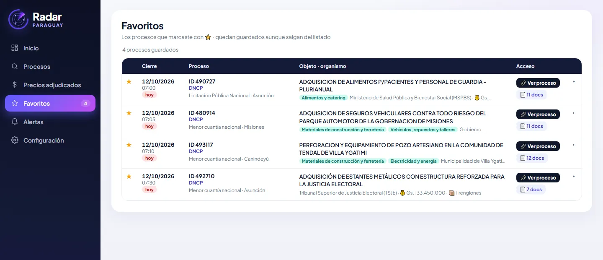Click the Procesos magnifier icon
The height and width of the screenshot is (260, 603).
[x=15, y=66]
